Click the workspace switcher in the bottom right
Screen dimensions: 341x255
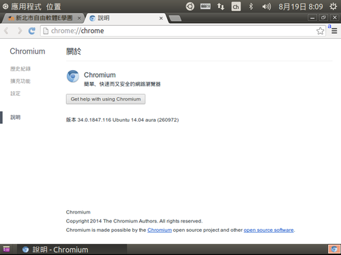(x=334, y=250)
